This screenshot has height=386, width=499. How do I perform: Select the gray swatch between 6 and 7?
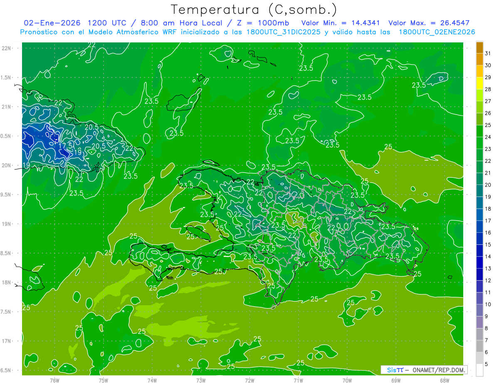(479, 346)
